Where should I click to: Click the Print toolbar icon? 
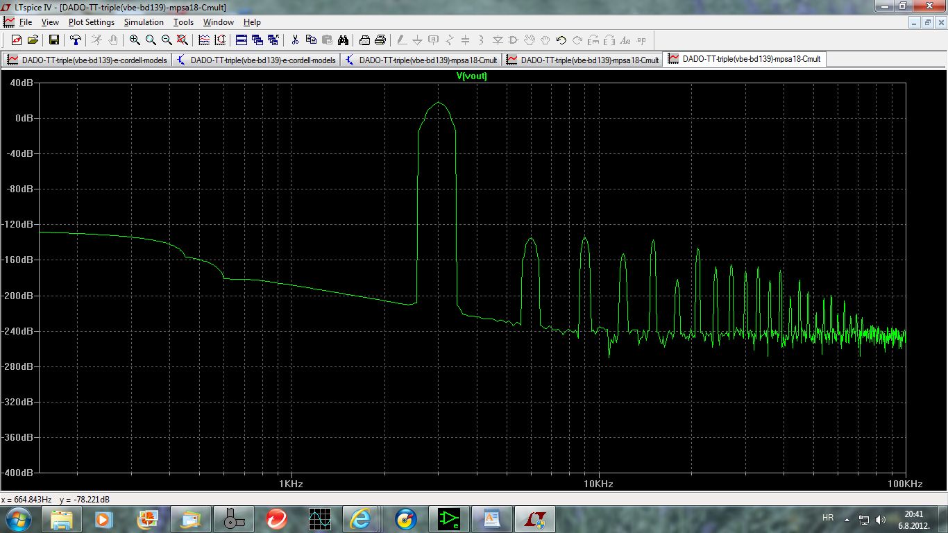point(380,40)
